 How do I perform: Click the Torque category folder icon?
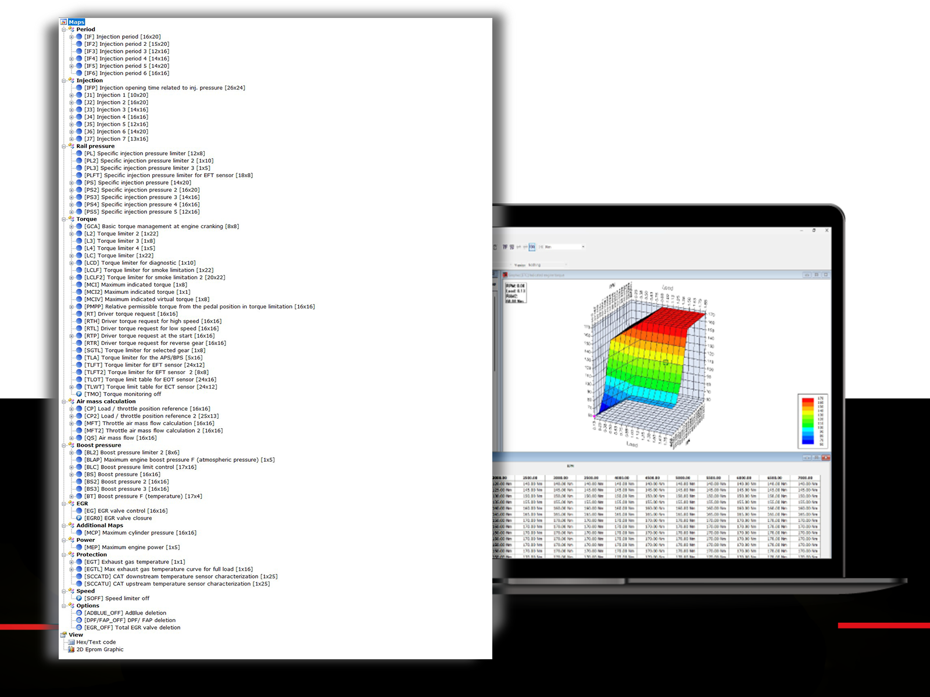(x=71, y=219)
